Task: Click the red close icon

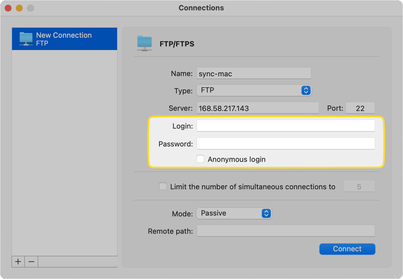Action: [8, 8]
